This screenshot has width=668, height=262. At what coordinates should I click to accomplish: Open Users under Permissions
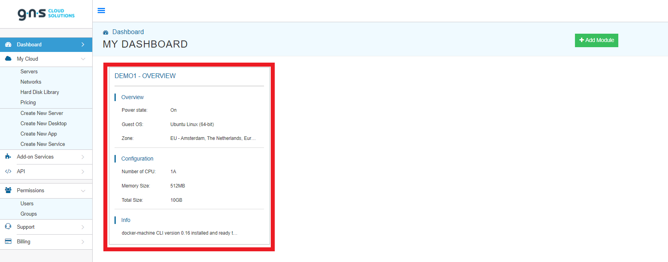[x=27, y=203]
